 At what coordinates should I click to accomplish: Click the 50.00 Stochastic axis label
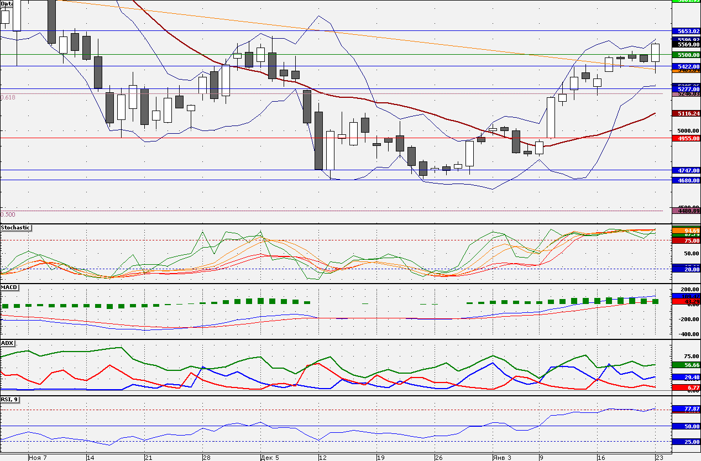click(692, 254)
